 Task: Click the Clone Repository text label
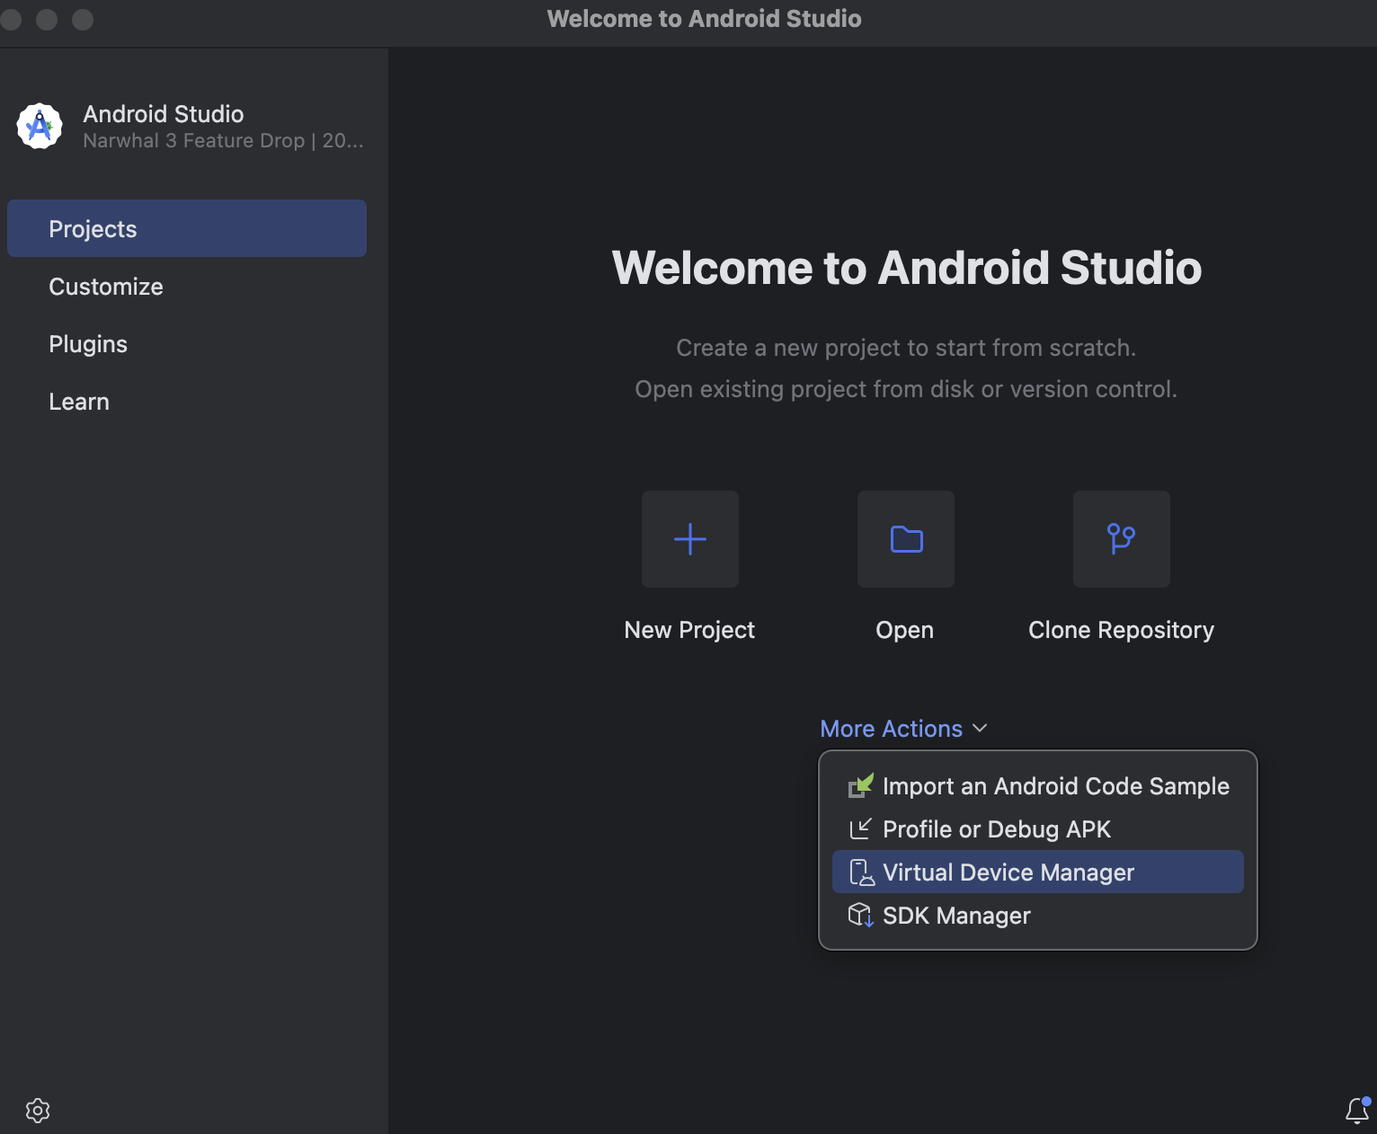pos(1121,630)
